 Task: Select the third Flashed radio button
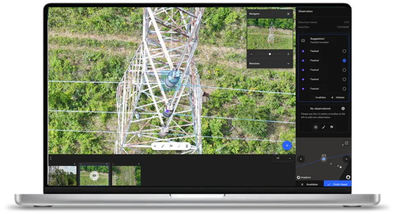[344, 70]
